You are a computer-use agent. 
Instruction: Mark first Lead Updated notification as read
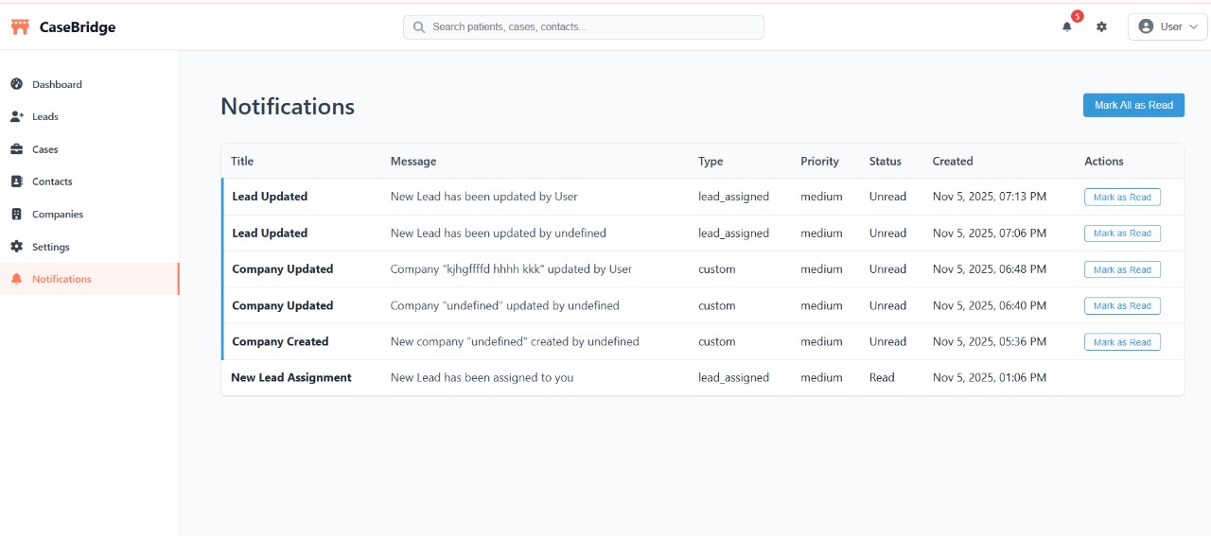tap(1122, 198)
